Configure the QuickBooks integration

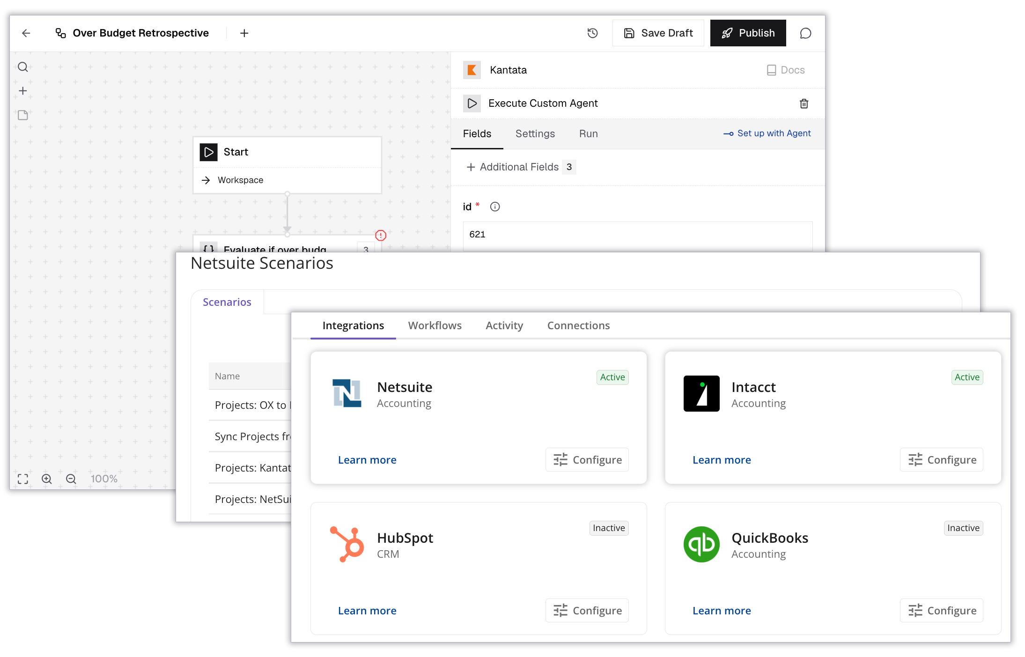point(942,611)
